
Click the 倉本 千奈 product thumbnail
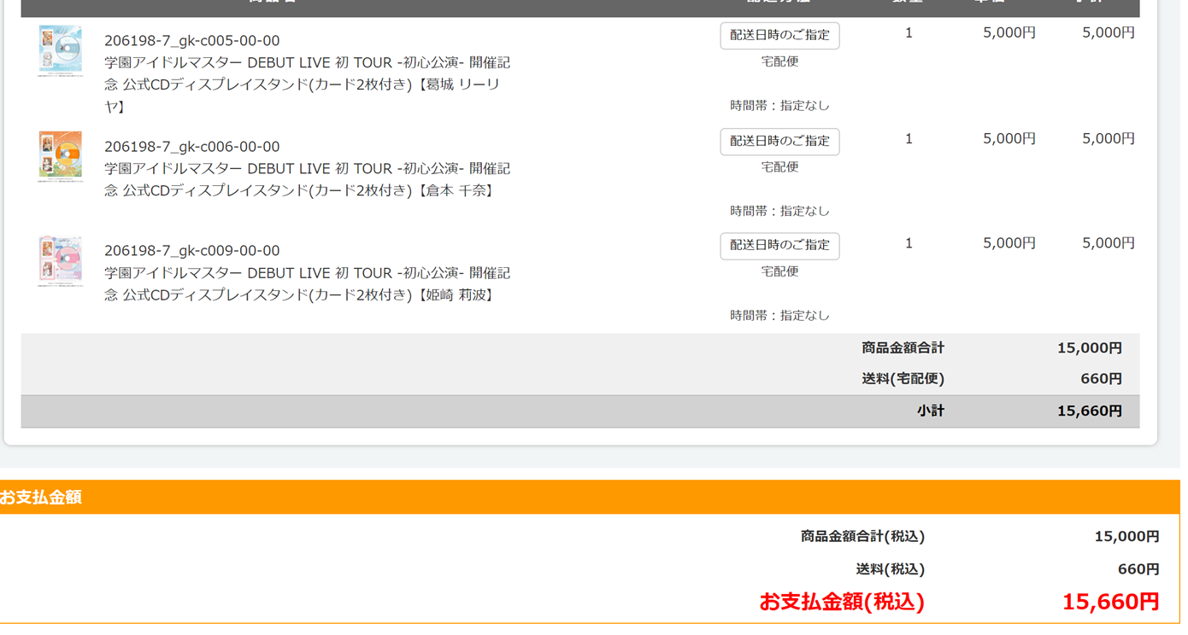coord(60,157)
